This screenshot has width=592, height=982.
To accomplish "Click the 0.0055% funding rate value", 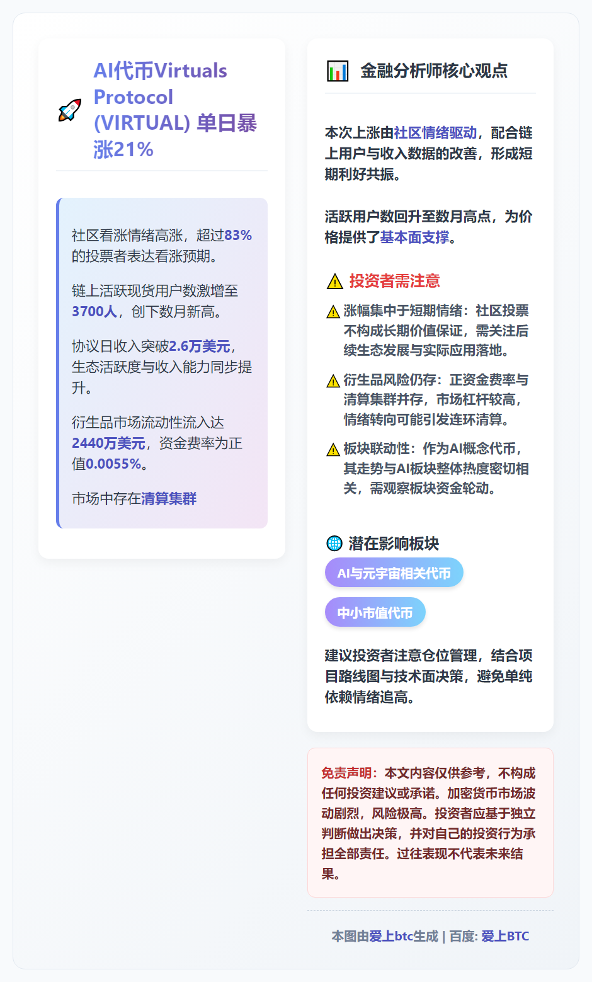I will 113,464.
